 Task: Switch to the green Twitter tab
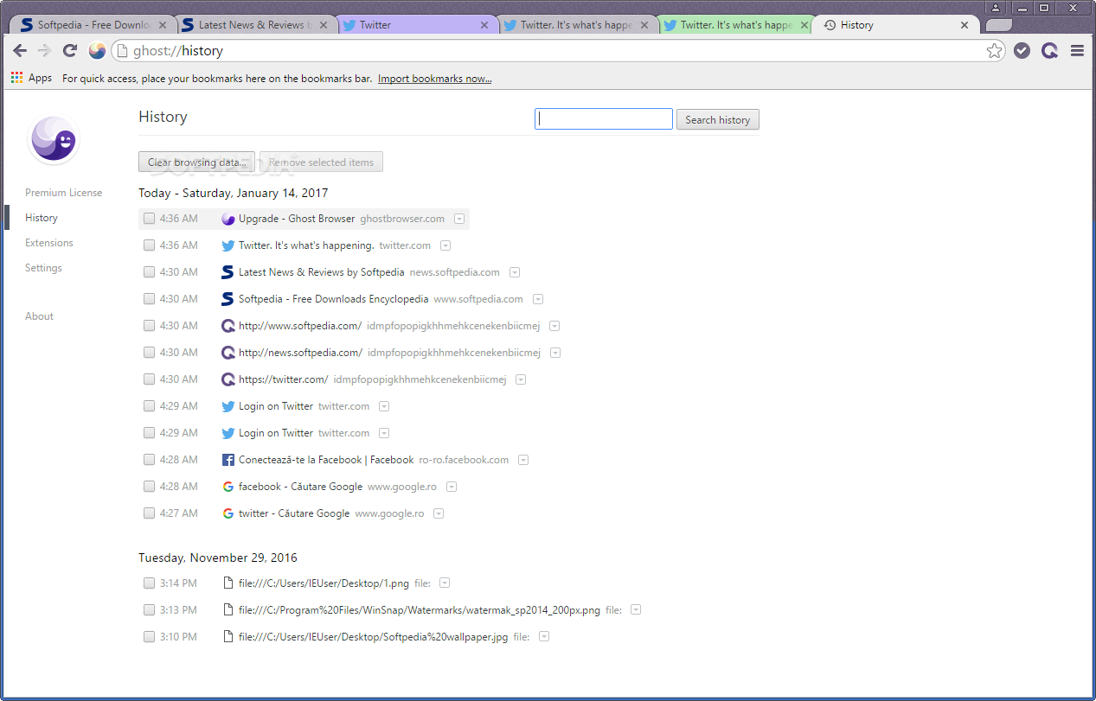[736, 25]
